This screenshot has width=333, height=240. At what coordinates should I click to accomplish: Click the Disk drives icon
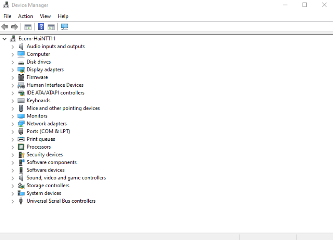tap(21, 62)
